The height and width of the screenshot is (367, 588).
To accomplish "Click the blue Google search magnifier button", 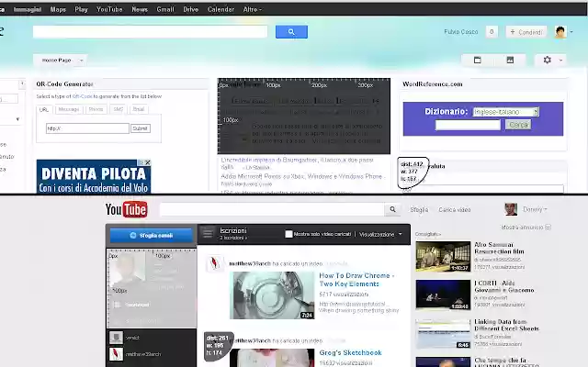I will [291, 32].
